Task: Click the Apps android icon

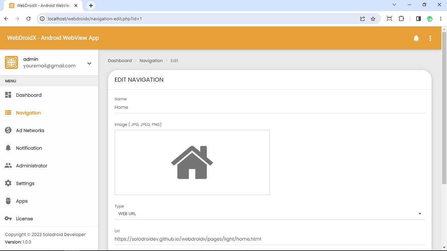Action: point(8,201)
